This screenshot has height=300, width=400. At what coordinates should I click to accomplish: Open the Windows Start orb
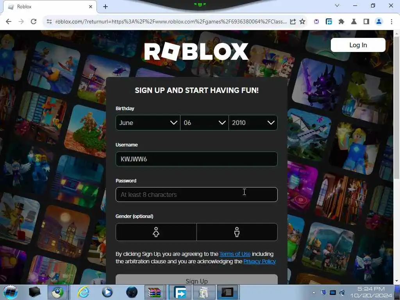point(10,292)
